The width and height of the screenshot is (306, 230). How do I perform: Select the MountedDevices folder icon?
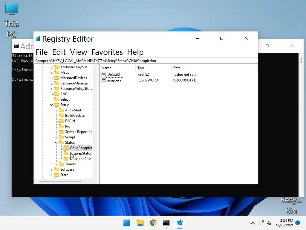coord(56,78)
